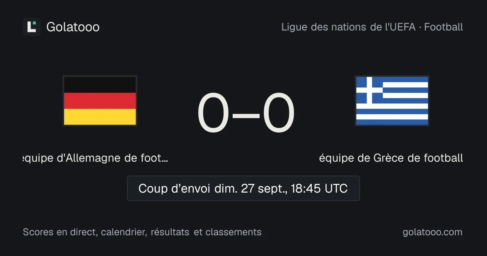Click the word classements in footer
Screen dimensions: 487x256
tap(233, 232)
